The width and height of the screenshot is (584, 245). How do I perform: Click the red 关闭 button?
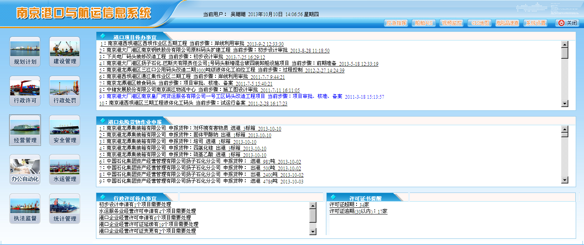567,23
